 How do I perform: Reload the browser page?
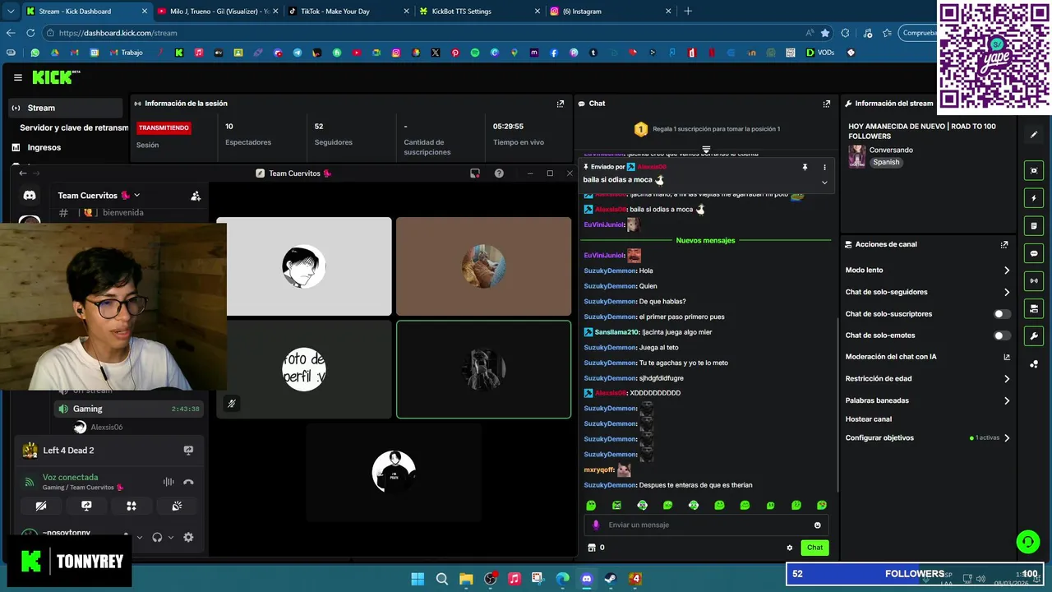pyautogui.click(x=30, y=33)
